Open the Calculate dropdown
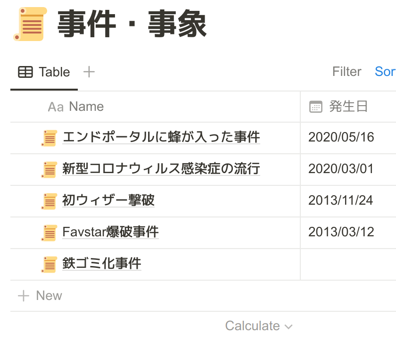This screenshot has width=396, height=358. 258,326
